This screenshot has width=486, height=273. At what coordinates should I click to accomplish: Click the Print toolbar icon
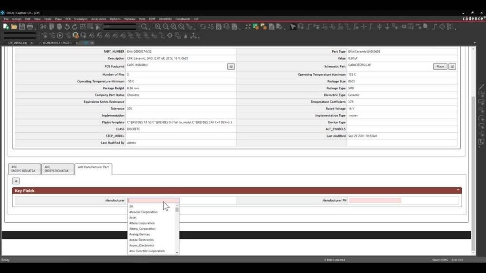tap(30, 27)
